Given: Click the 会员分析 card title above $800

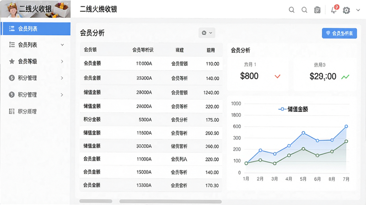Looking at the screenshot, I should (x=241, y=50).
